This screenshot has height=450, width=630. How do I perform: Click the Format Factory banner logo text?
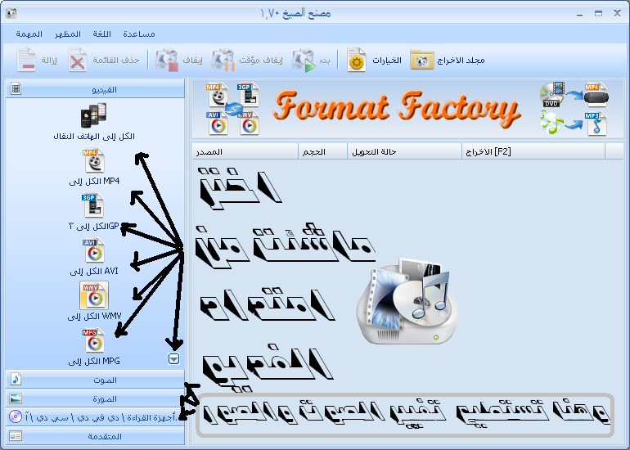[x=396, y=109]
